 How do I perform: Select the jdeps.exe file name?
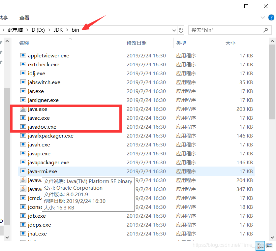(x=40, y=225)
